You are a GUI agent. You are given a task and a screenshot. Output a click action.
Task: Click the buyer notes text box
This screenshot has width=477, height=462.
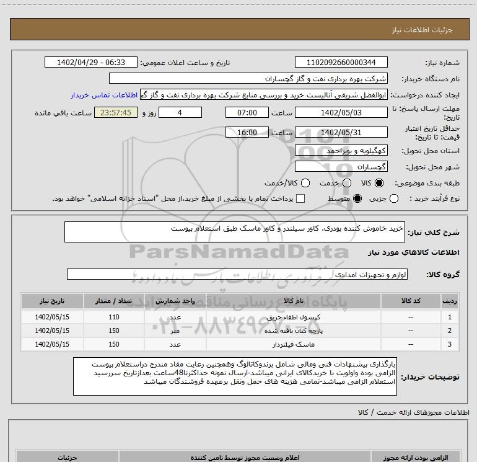(x=235, y=376)
